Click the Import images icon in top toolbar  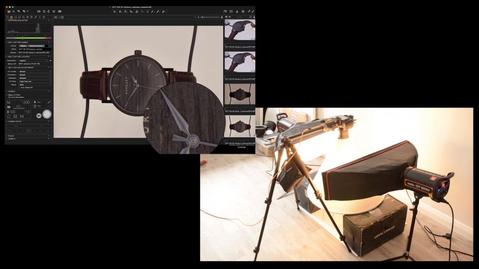point(9,12)
